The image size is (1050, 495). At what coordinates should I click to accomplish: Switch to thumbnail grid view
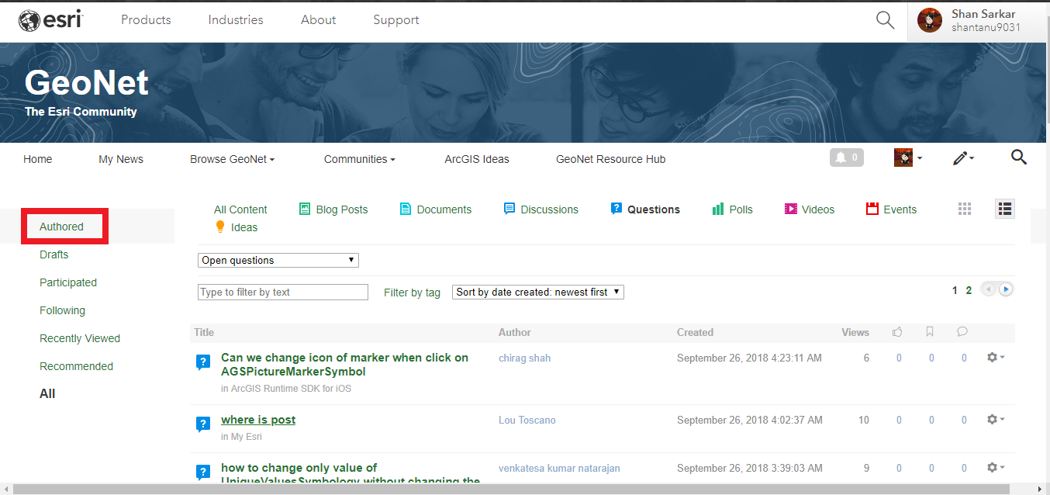[965, 209]
